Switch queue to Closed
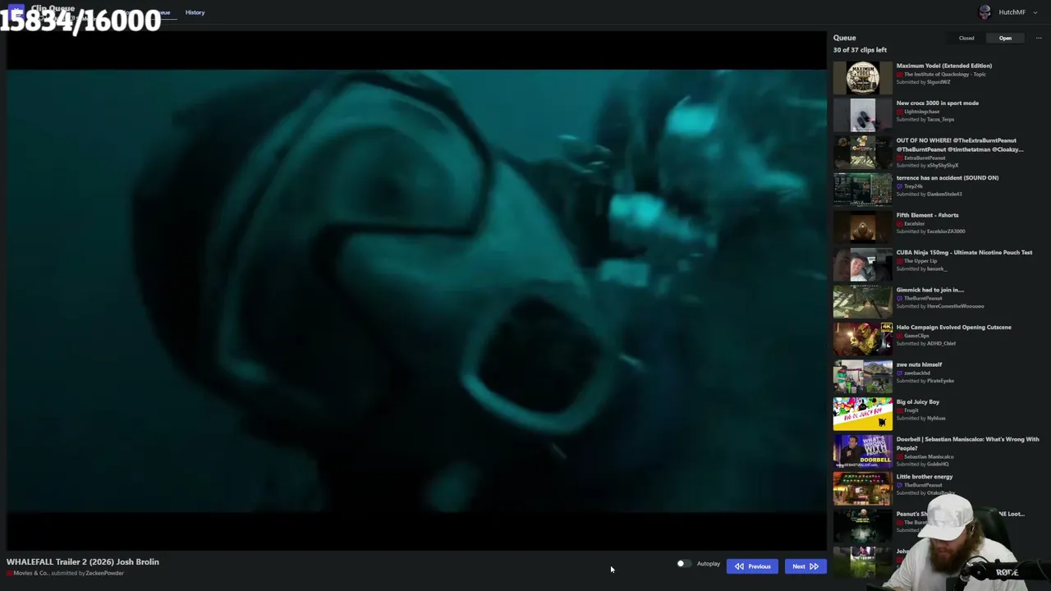 tap(966, 38)
